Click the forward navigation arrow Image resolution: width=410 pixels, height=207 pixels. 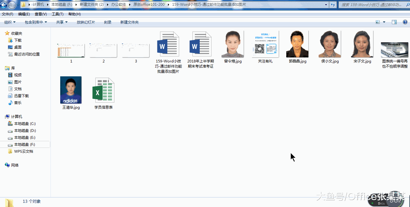coord(12,5)
